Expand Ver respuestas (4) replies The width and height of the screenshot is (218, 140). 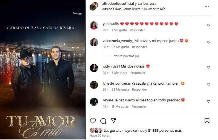pyautogui.click(x=126, y=56)
